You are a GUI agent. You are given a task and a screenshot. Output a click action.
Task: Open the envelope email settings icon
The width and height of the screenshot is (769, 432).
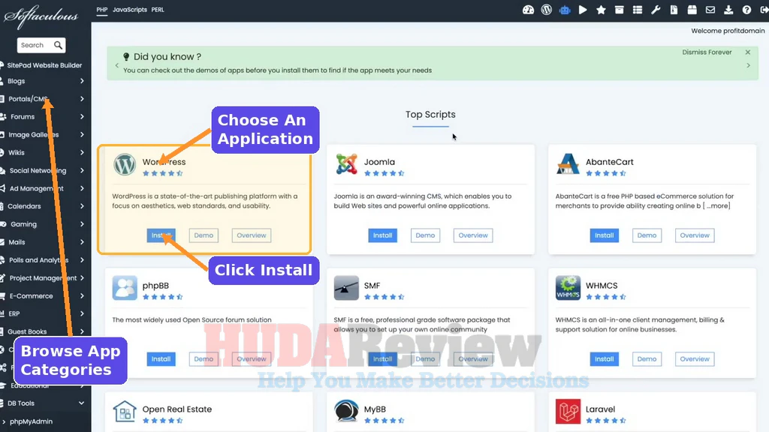coord(710,10)
